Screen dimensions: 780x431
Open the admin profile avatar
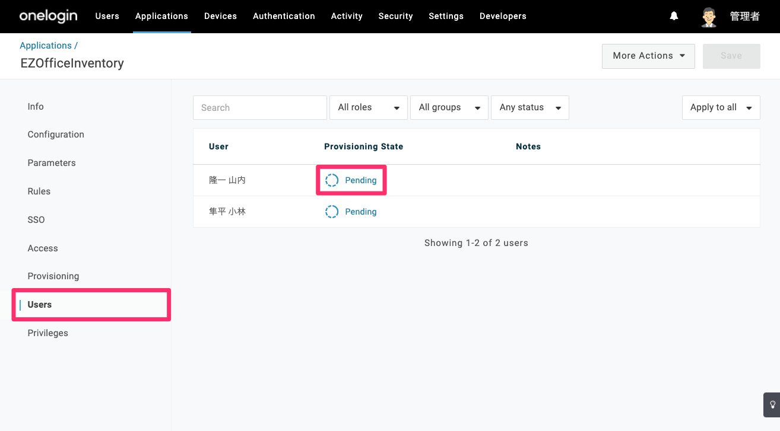pos(708,17)
